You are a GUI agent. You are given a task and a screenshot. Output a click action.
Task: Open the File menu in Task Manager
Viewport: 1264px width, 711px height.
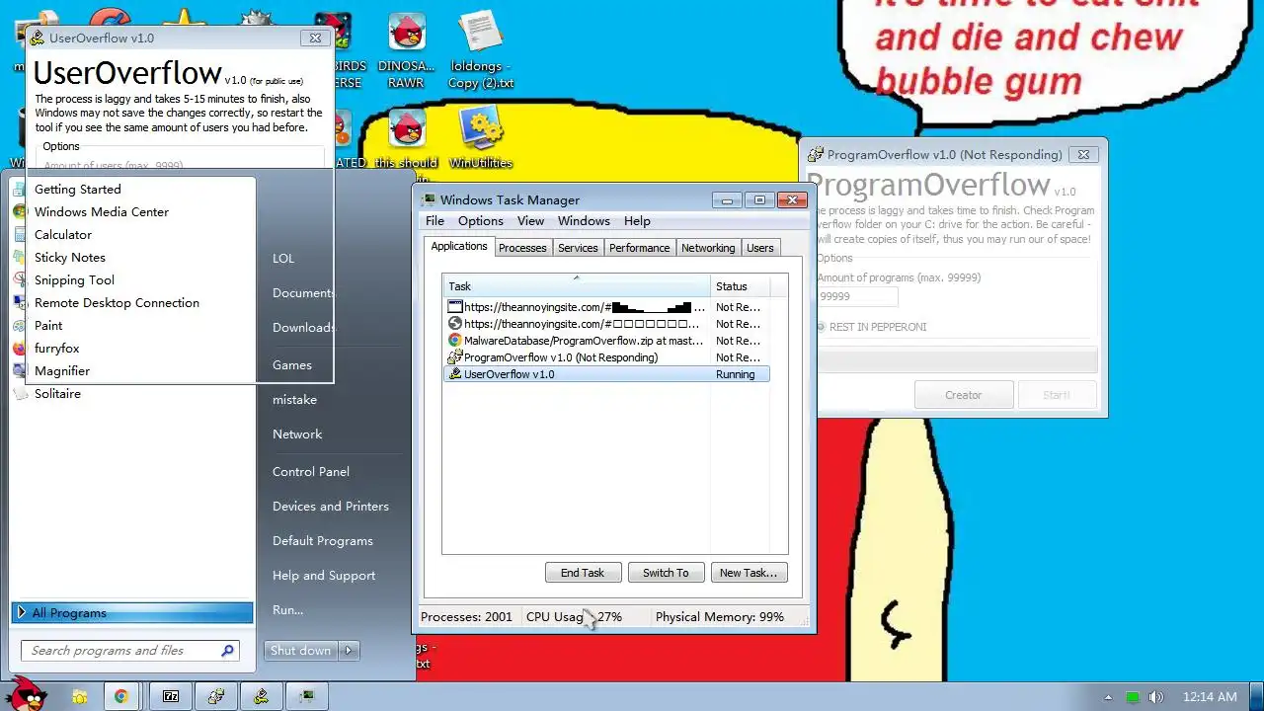[434, 221]
